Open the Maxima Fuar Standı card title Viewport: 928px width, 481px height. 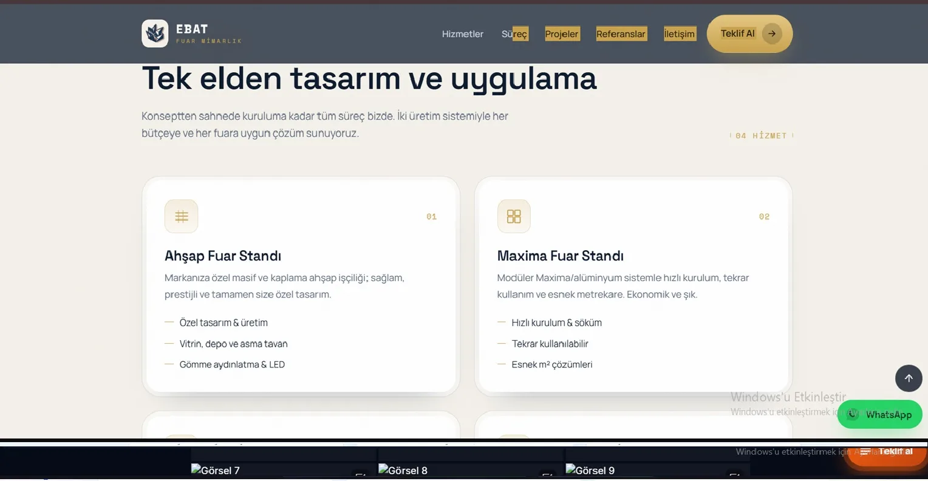pyautogui.click(x=561, y=256)
